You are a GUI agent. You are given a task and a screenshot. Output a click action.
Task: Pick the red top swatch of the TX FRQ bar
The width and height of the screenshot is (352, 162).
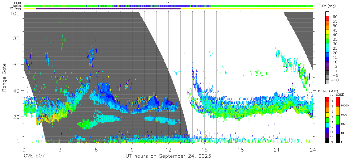tap(327, 99)
